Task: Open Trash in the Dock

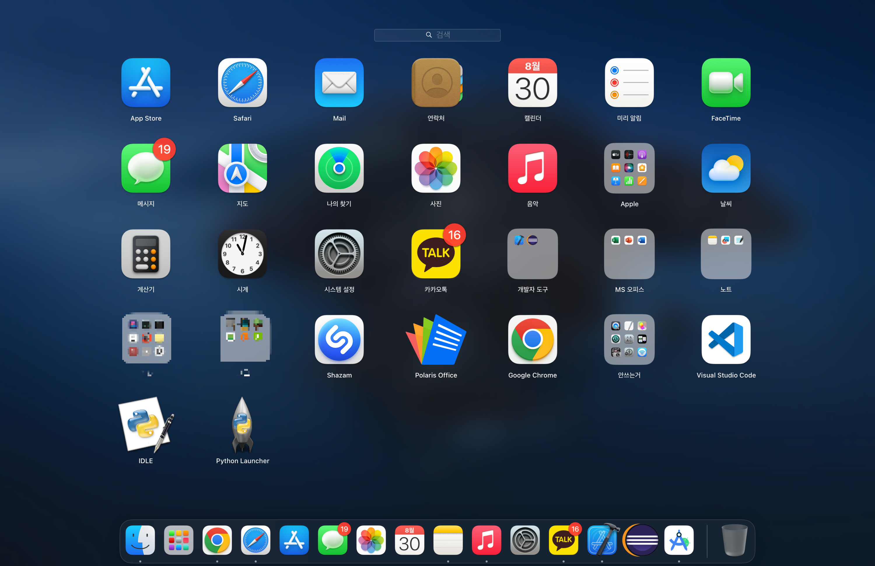Action: pyautogui.click(x=734, y=540)
